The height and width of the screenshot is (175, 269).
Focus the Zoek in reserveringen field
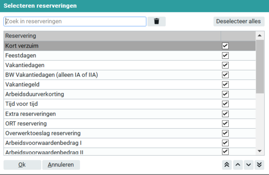pyautogui.click(x=75, y=22)
